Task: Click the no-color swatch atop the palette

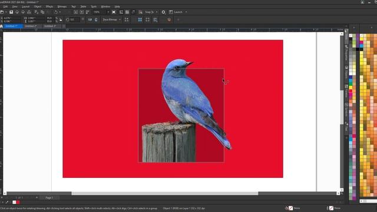Action: [351, 35]
